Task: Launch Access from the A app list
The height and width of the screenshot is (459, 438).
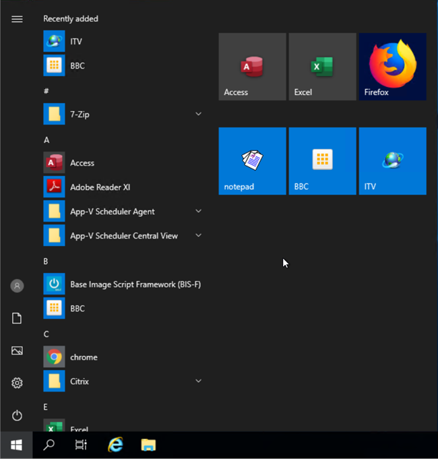Action: click(123, 162)
